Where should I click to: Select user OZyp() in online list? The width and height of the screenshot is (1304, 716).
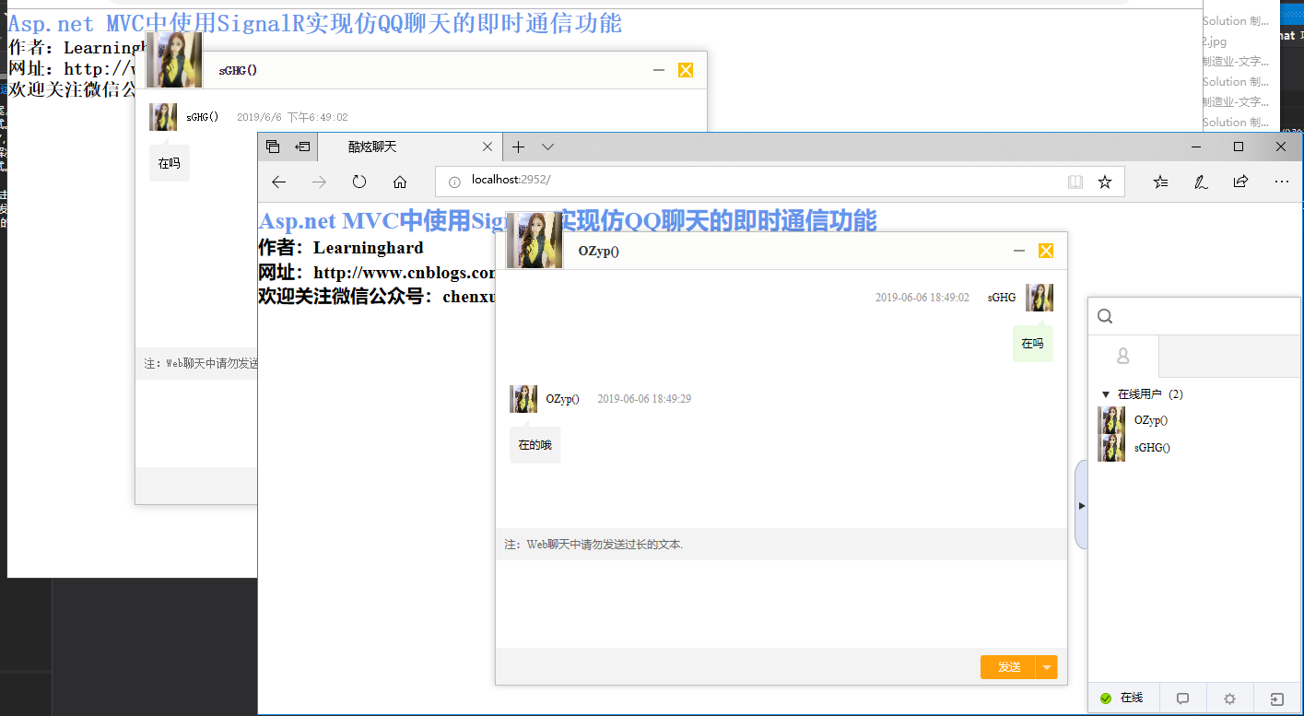[x=1194, y=420]
